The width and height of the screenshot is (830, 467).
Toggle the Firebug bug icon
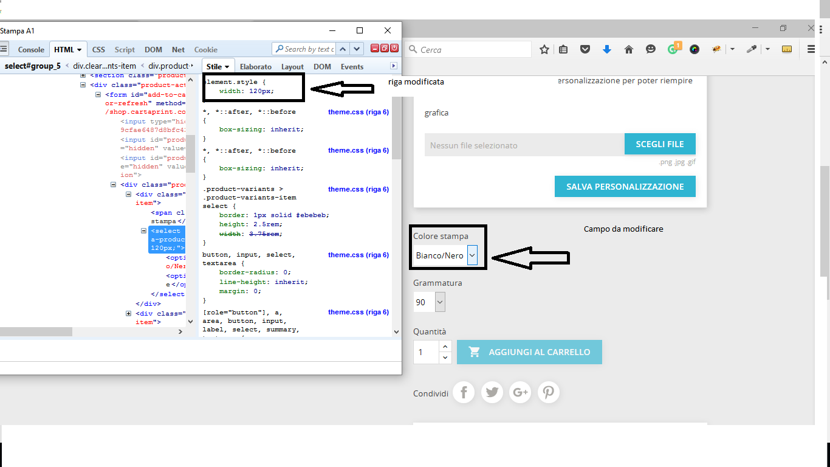717,49
